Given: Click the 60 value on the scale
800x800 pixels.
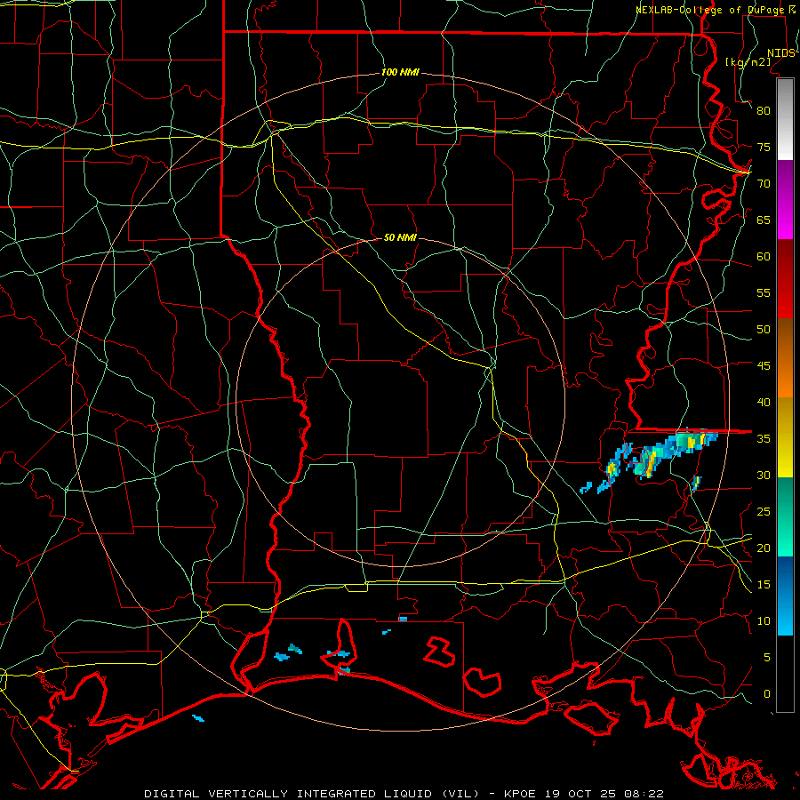Looking at the screenshot, I should [x=764, y=257].
